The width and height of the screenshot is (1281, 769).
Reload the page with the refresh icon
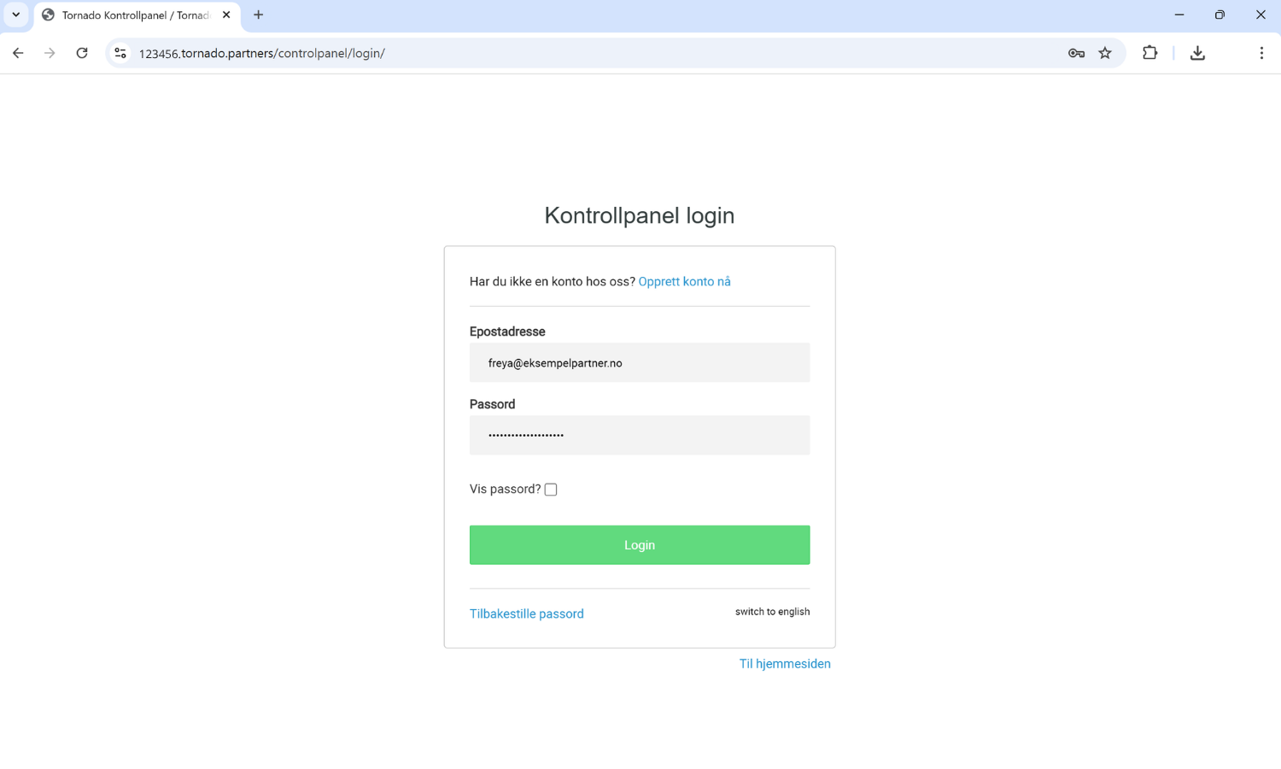82,53
